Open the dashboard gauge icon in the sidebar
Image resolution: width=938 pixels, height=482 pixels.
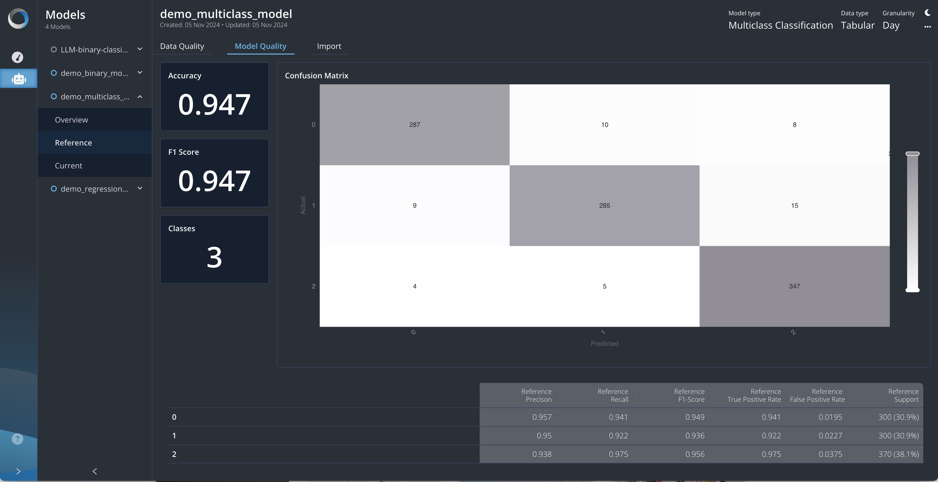click(17, 57)
